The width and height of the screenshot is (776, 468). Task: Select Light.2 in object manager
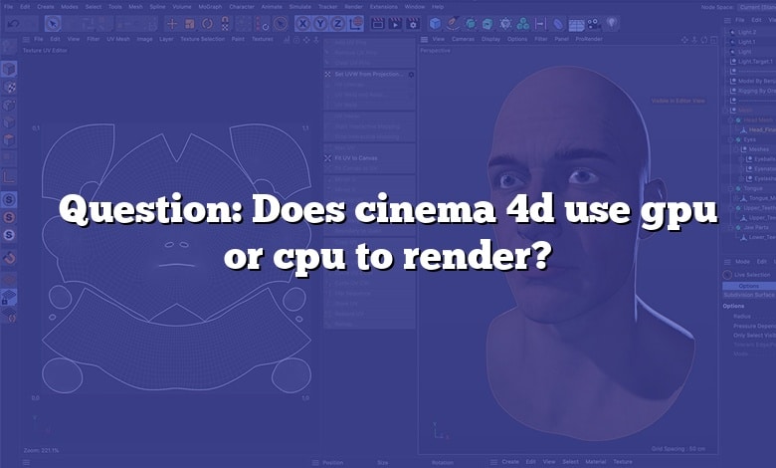747,32
